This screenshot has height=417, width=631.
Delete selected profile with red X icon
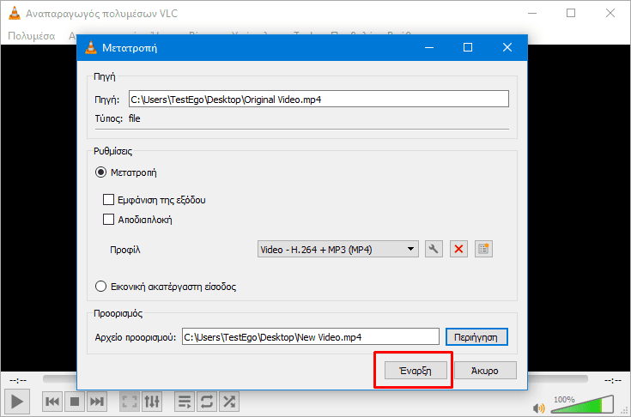458,250
